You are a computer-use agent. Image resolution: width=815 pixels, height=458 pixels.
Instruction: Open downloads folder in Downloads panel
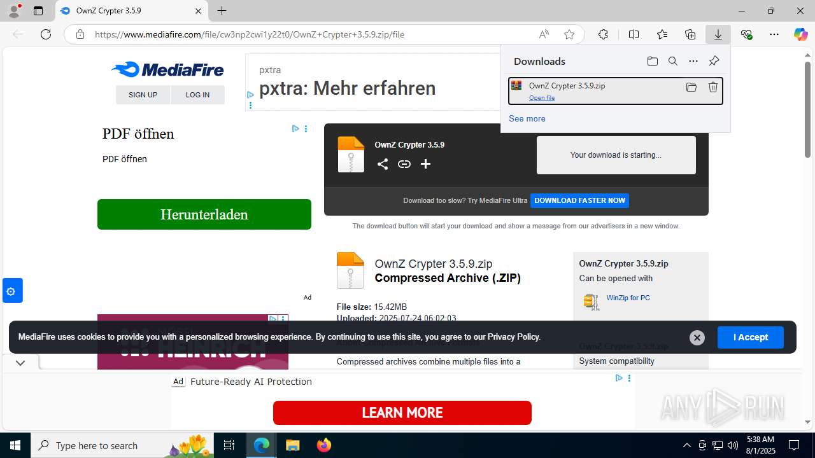coord(653,61)
